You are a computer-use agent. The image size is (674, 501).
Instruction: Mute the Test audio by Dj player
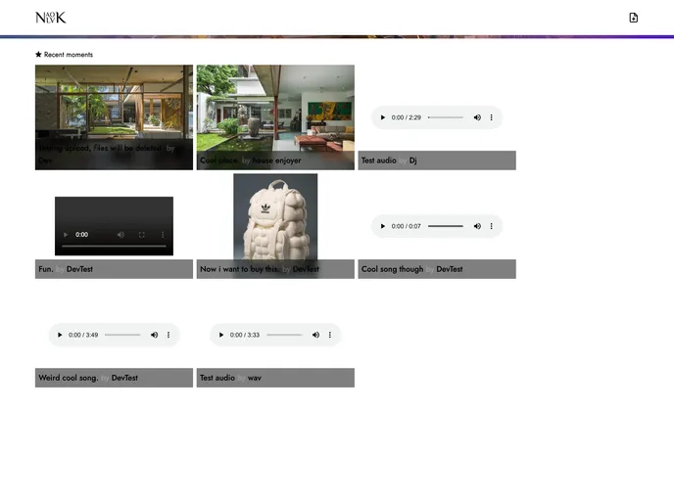click(477, 117)
